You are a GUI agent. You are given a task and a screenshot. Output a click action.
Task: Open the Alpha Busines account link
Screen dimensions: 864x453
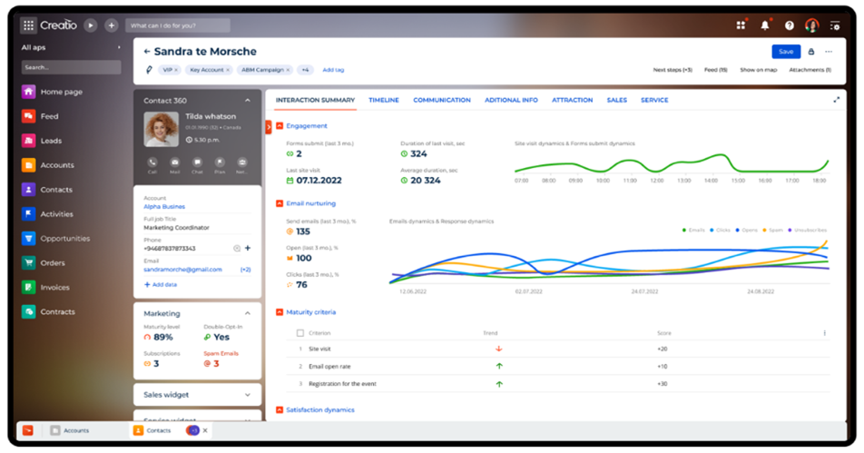[x=164, y=207]
